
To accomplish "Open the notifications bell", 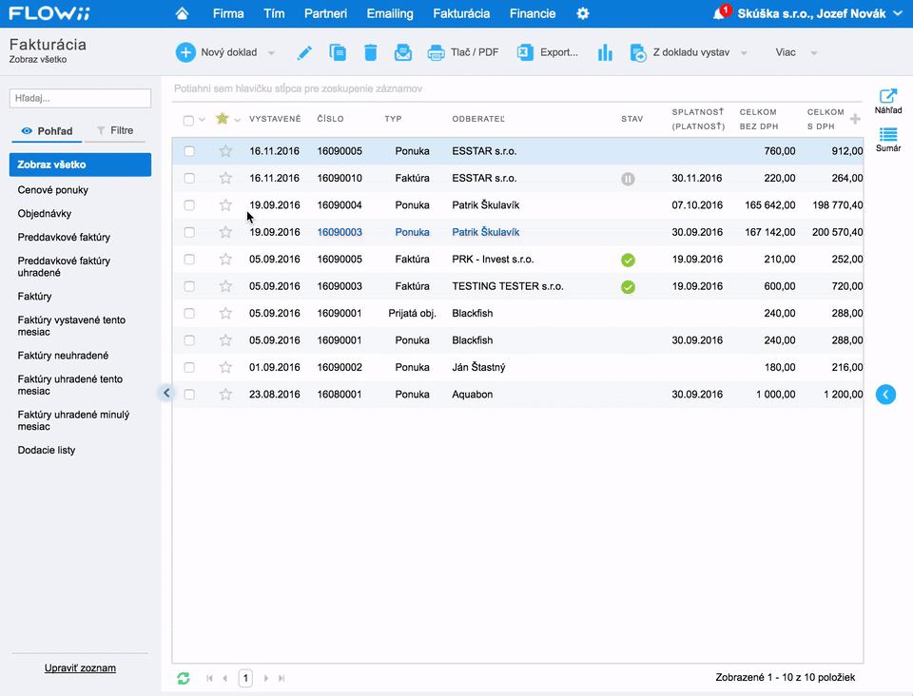I will 719,14.
